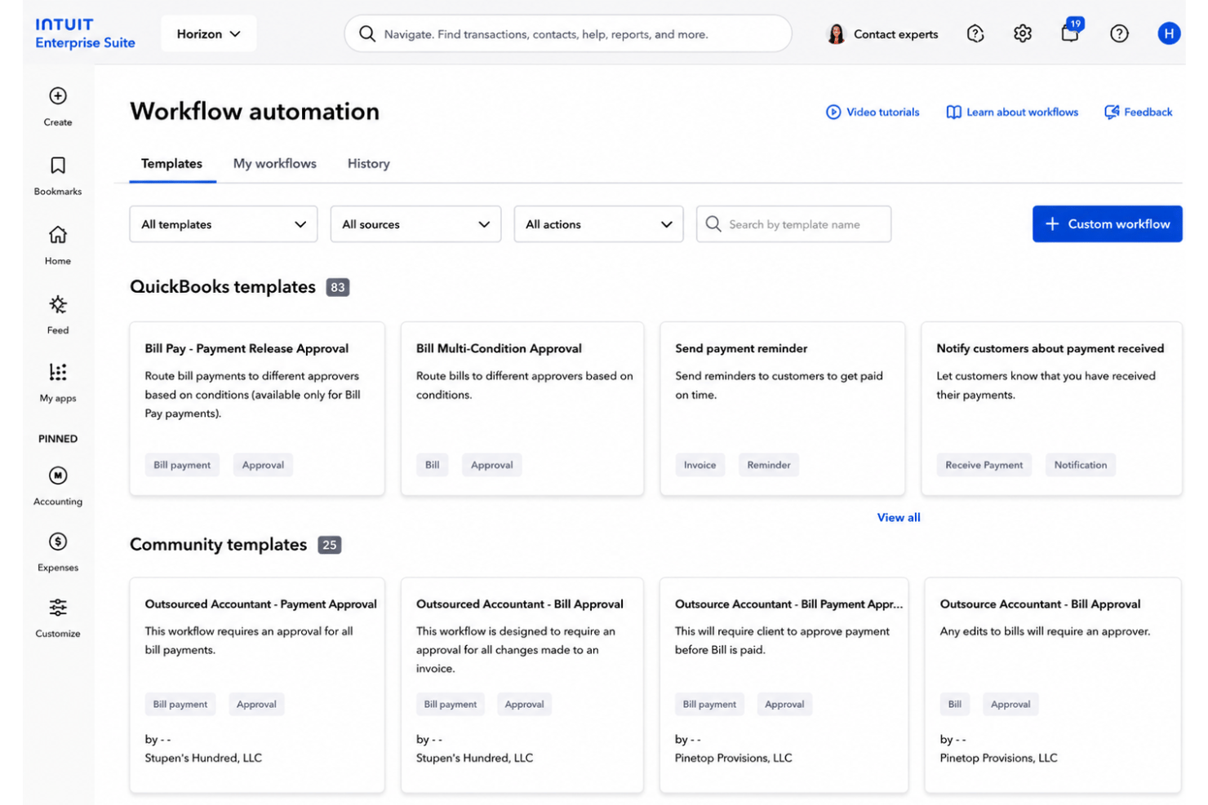Click the Workflow automation page title

tap(255, 111)
